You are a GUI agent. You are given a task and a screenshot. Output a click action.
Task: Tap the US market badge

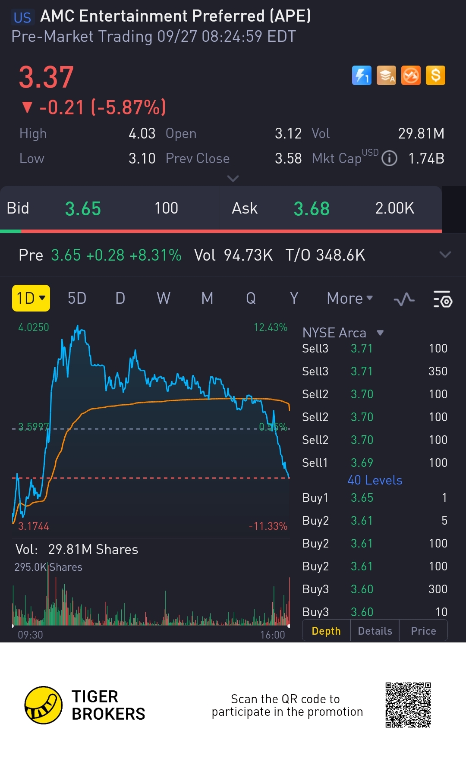(x=22, y=17)
